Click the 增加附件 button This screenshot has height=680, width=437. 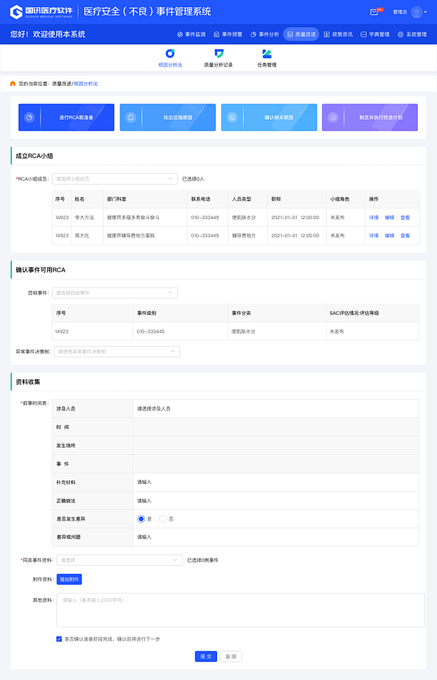pos(69,579)
